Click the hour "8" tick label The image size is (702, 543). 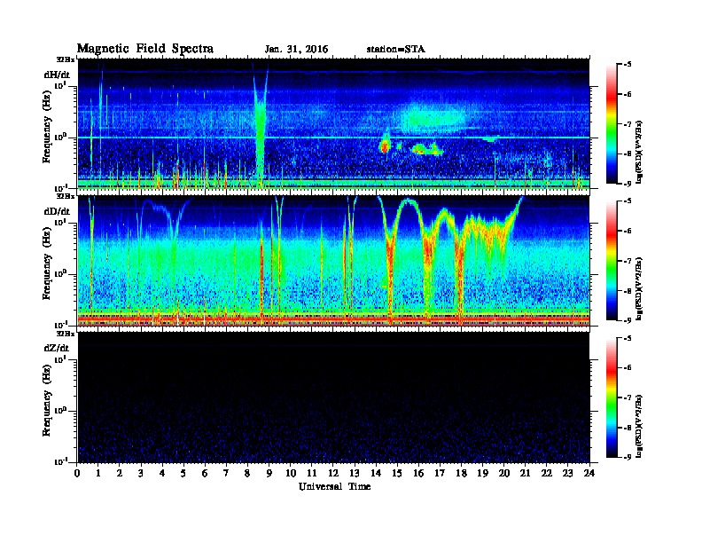247,474
